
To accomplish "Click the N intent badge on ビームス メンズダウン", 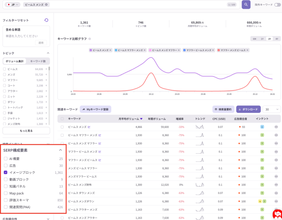I will 260,201.
